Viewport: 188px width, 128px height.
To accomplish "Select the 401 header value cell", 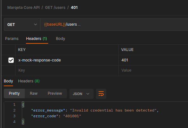I will click(153, 60).
